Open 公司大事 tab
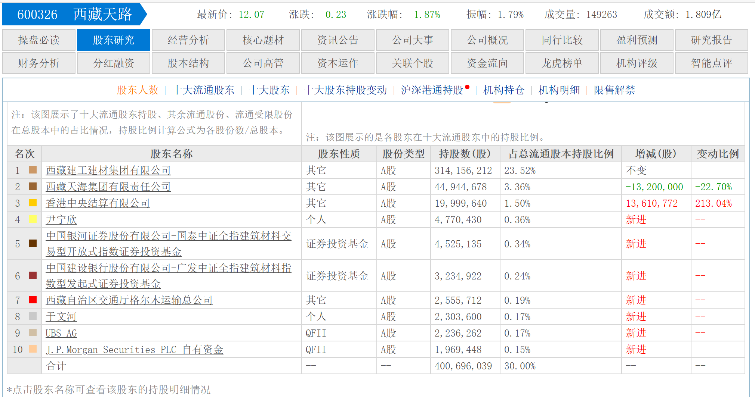This screenshot has height=397, width=755. tap(413, 40)
